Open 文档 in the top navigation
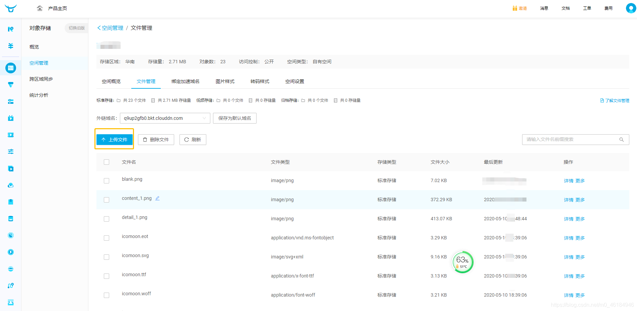 566,8
